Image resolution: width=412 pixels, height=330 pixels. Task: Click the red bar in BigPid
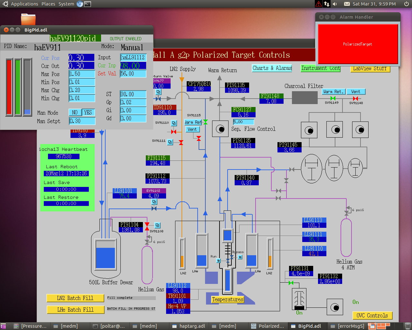9,87
